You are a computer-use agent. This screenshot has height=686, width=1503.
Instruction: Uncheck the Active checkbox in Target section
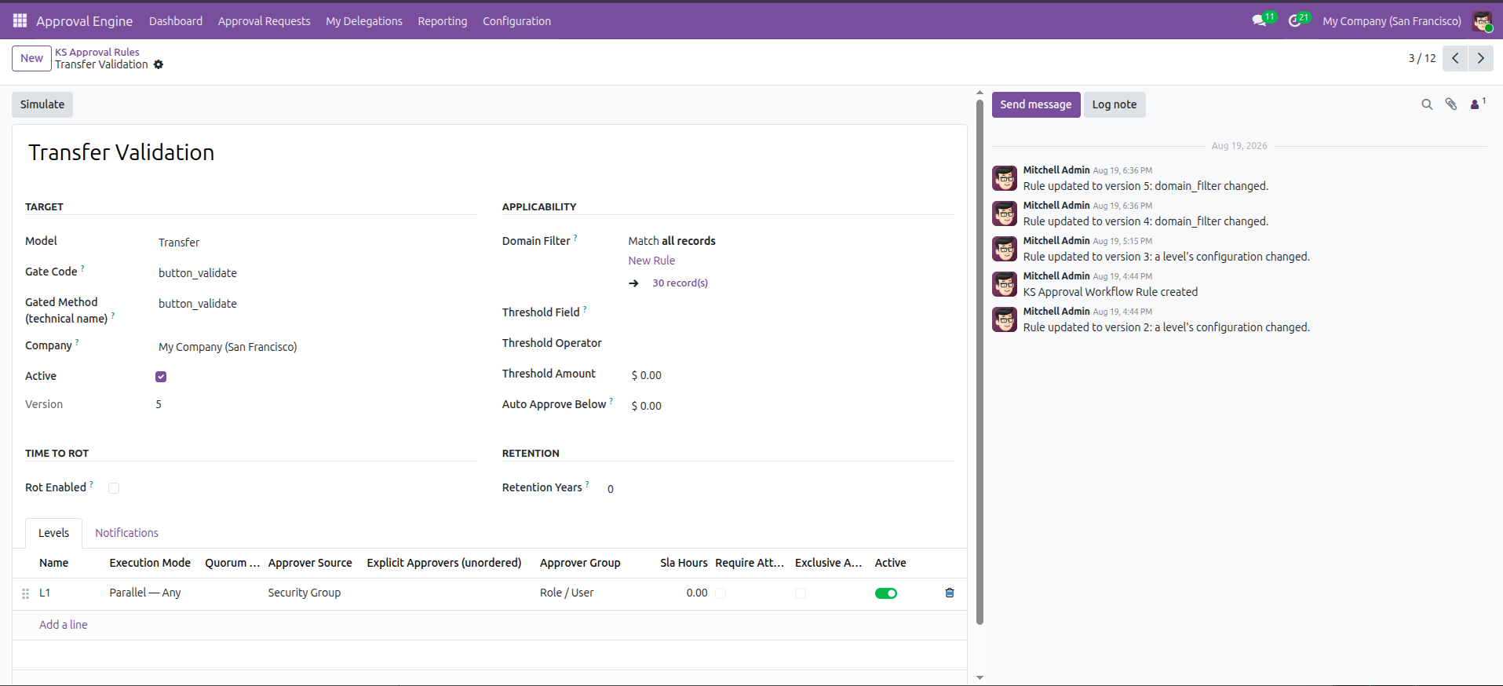click(x=161, y=377)
